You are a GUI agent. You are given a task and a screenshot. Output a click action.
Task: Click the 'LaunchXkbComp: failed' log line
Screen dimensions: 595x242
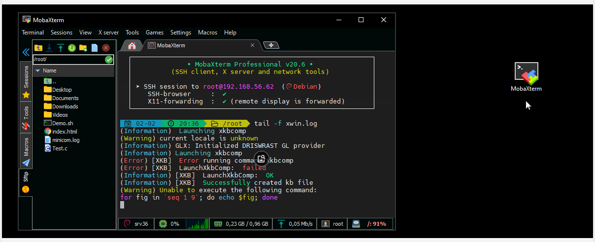(193, 168)
